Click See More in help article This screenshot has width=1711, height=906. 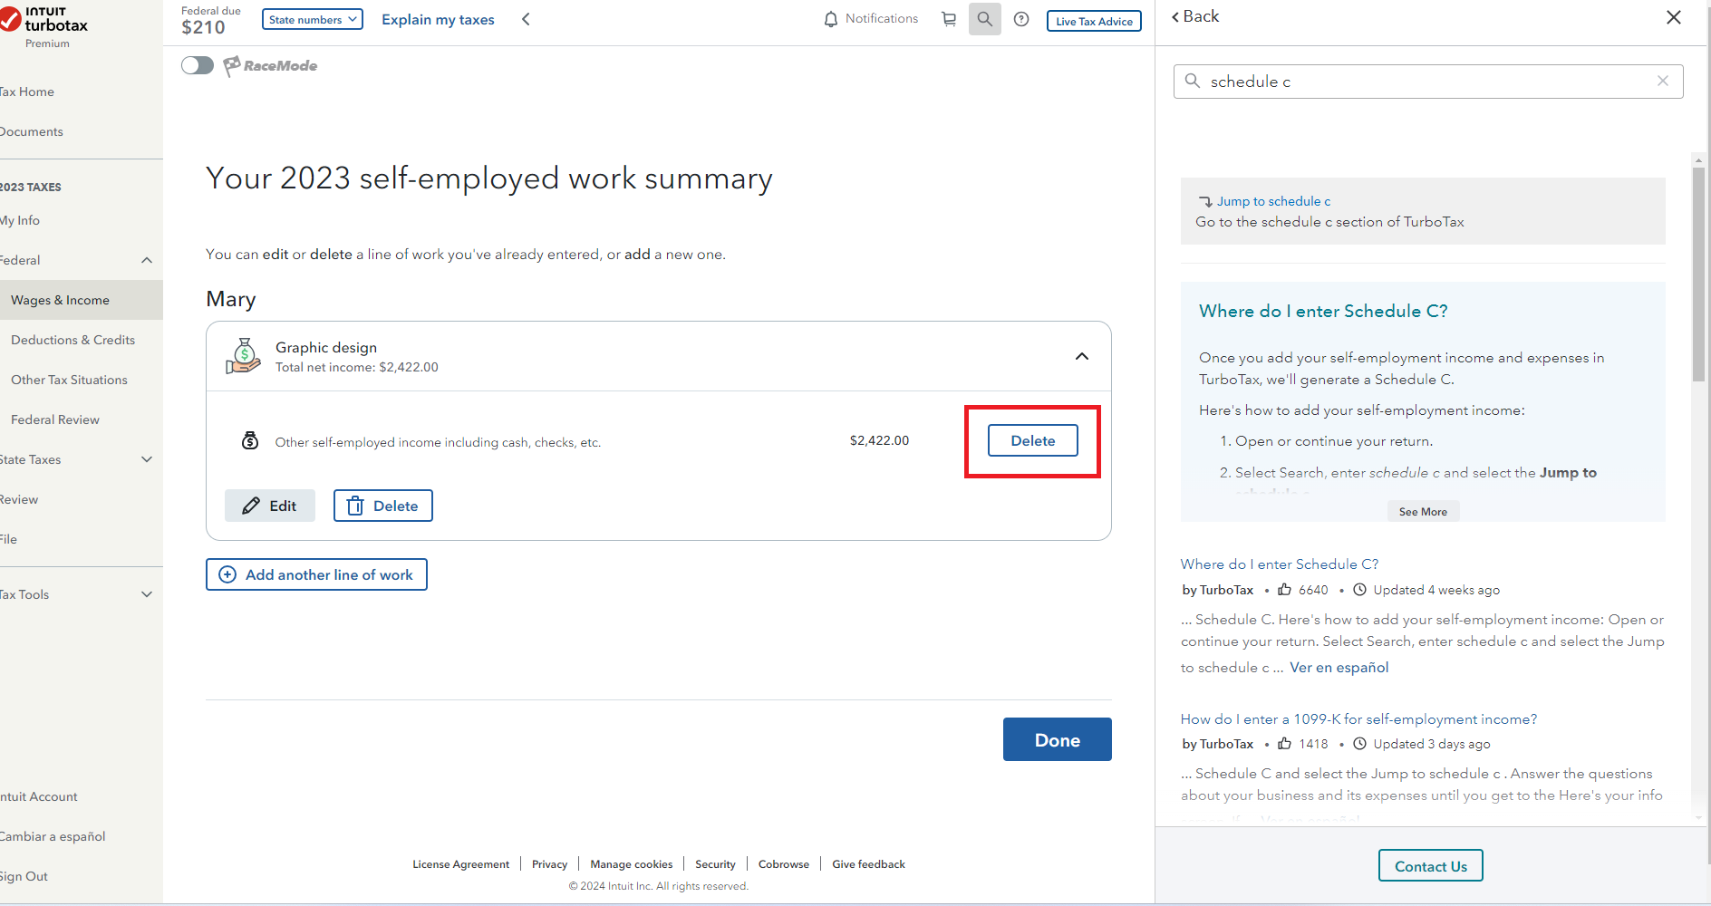[x=1423, y=512]
